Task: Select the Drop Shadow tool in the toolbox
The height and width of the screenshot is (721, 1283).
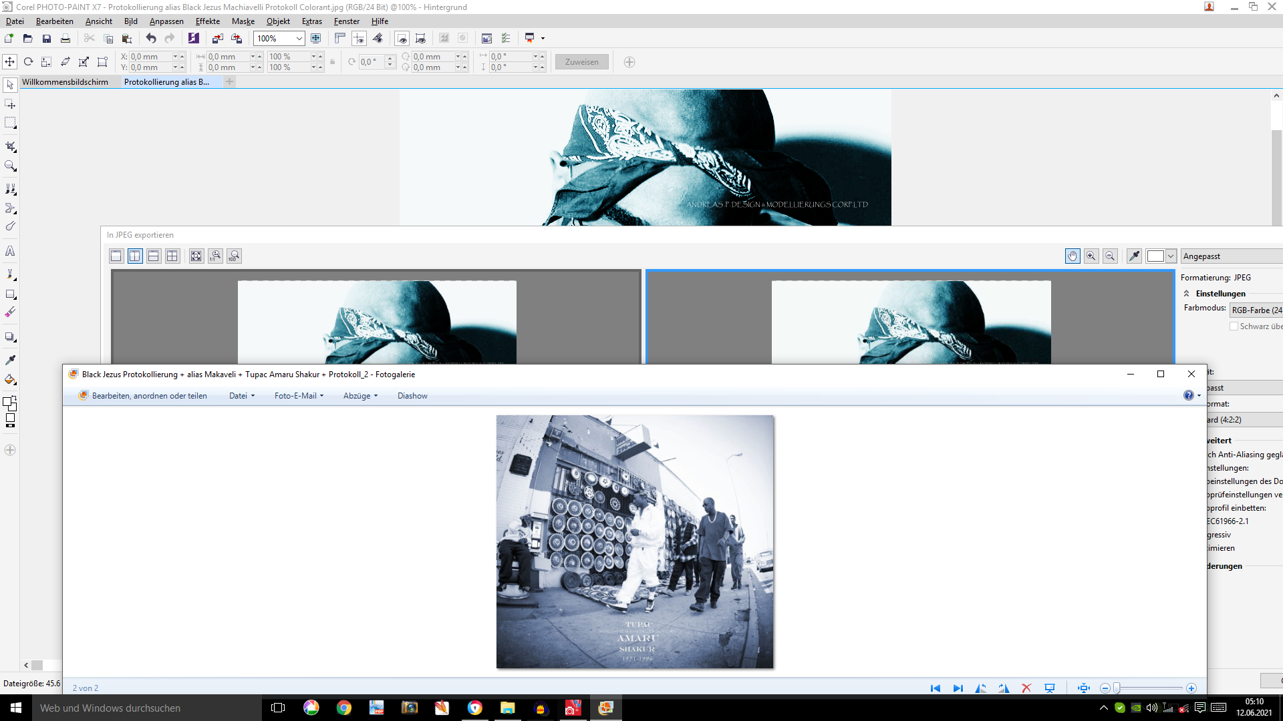Action: click(10, 337)
